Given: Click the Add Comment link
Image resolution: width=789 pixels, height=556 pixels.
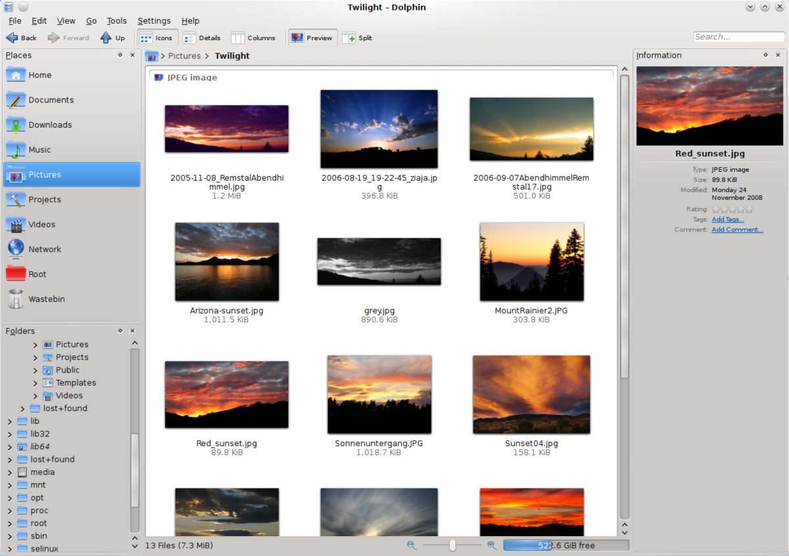Looking at the screenshot, I should pos(737,230).
